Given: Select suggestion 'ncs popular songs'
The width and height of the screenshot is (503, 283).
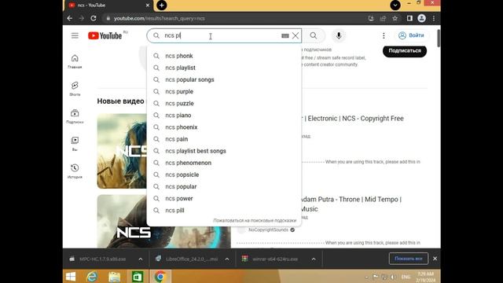Looking at the screenshot, I should (224, 79).
